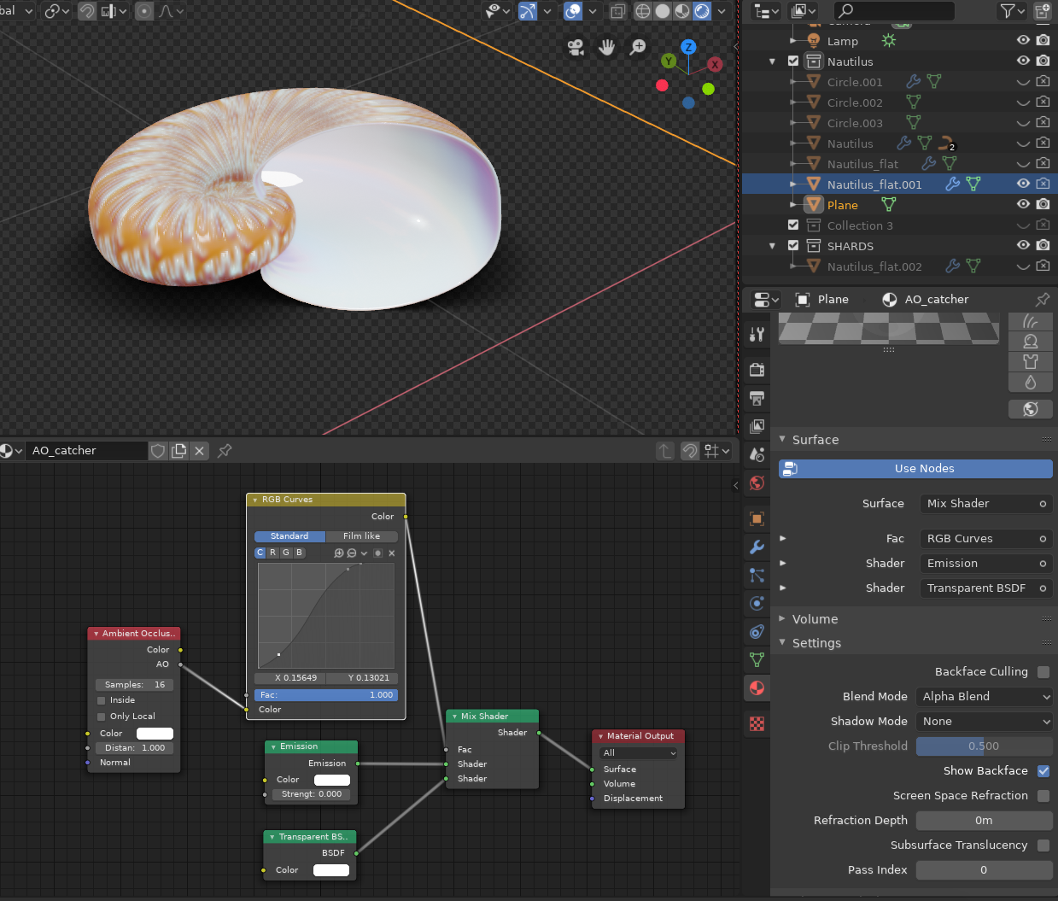1058x901 pixels.
Task: Unlink AO_catcher material with X button
Action: point(199,451)
